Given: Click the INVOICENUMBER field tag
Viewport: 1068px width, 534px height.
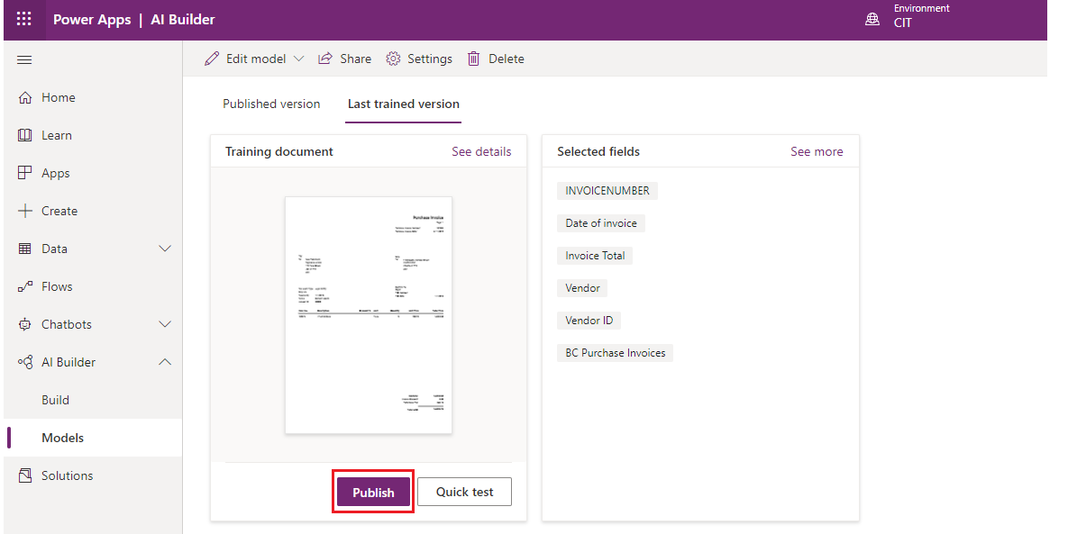Looking at the screenshot, I should pyautogui.click(x=607, y=191).
